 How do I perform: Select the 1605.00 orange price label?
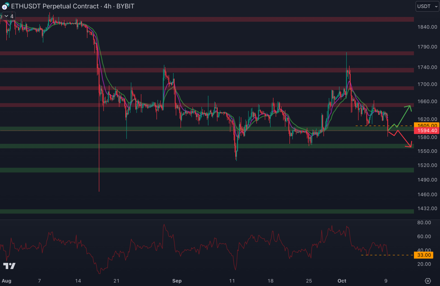click(x=427, y=126)
